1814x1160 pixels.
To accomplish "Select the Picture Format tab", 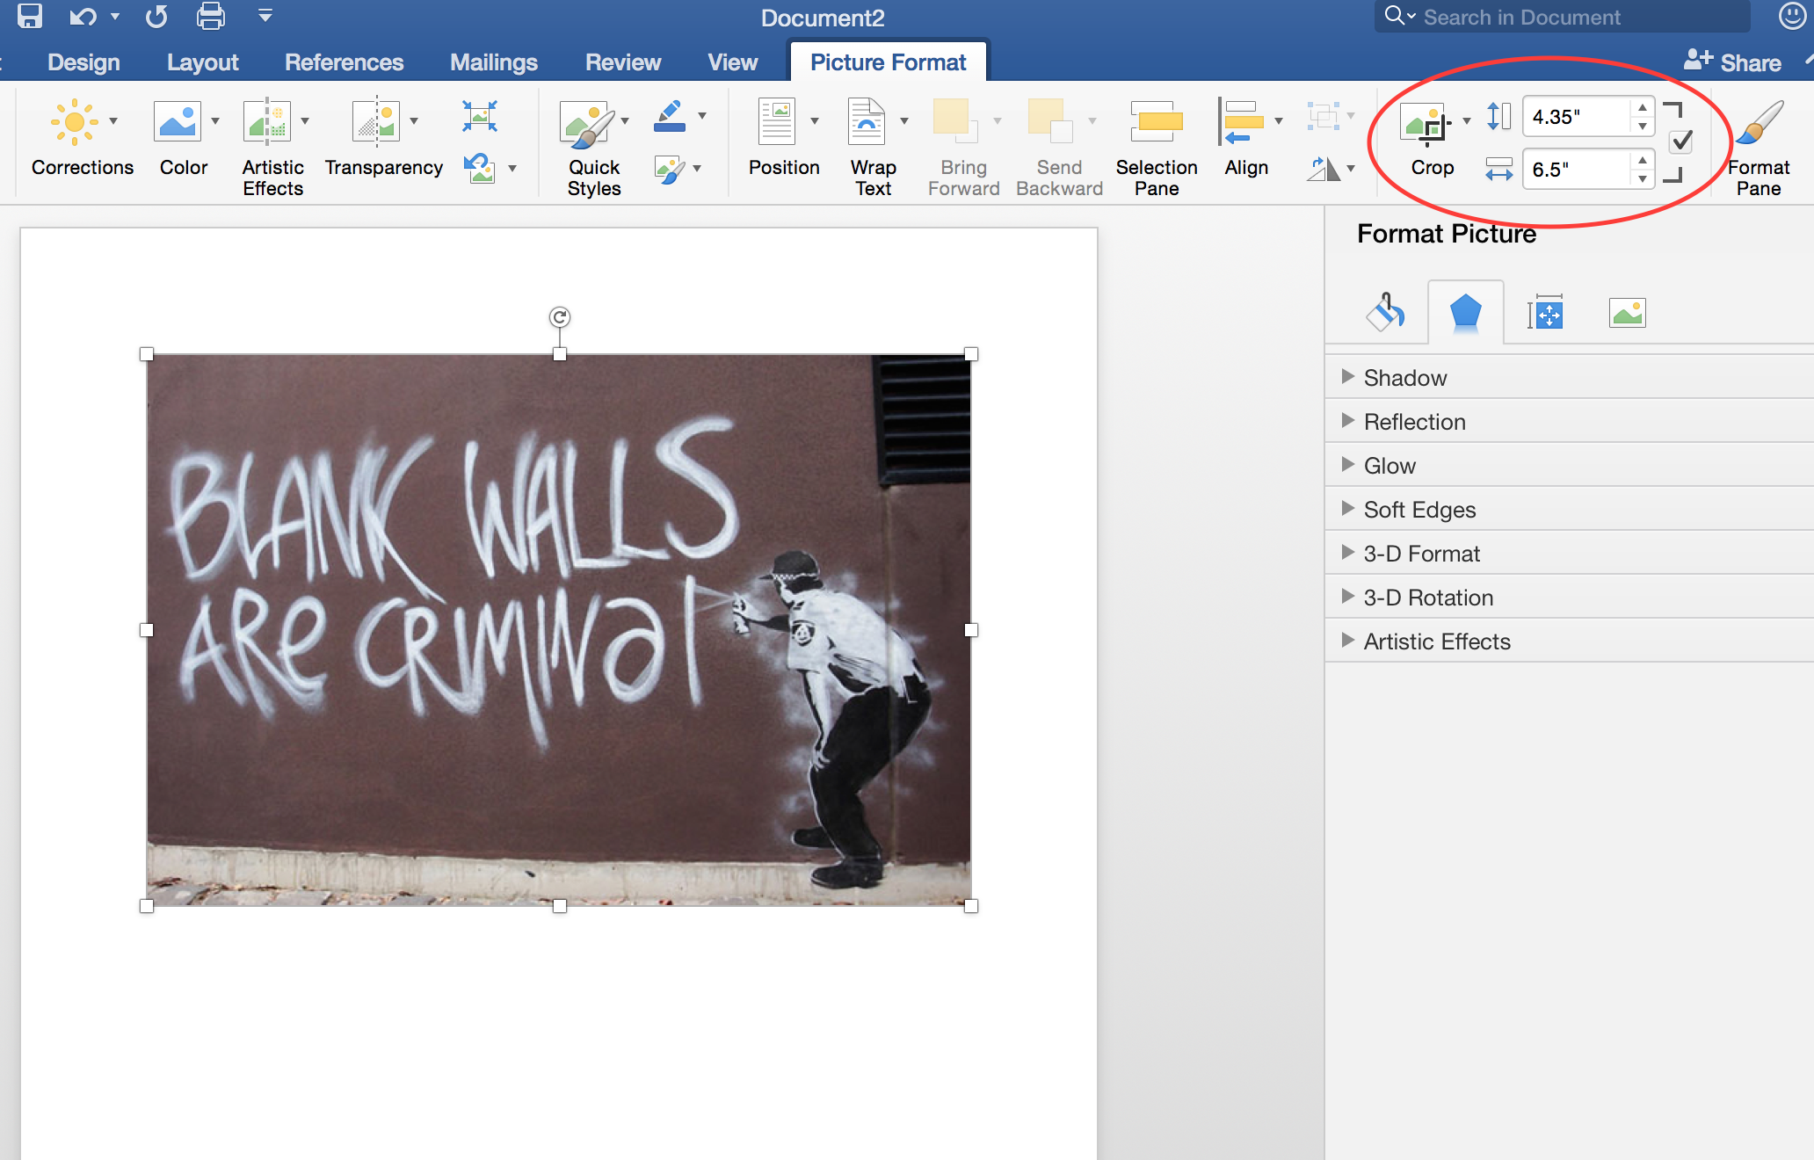I will [888, 62].
